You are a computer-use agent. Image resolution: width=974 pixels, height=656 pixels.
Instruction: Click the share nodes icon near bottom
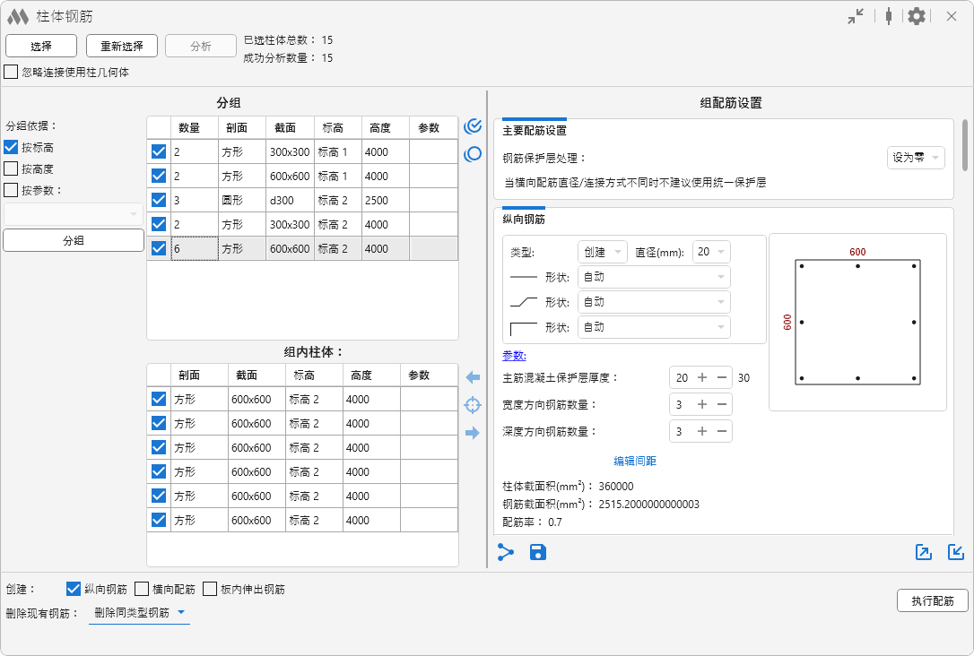click(x=506, y=552)
